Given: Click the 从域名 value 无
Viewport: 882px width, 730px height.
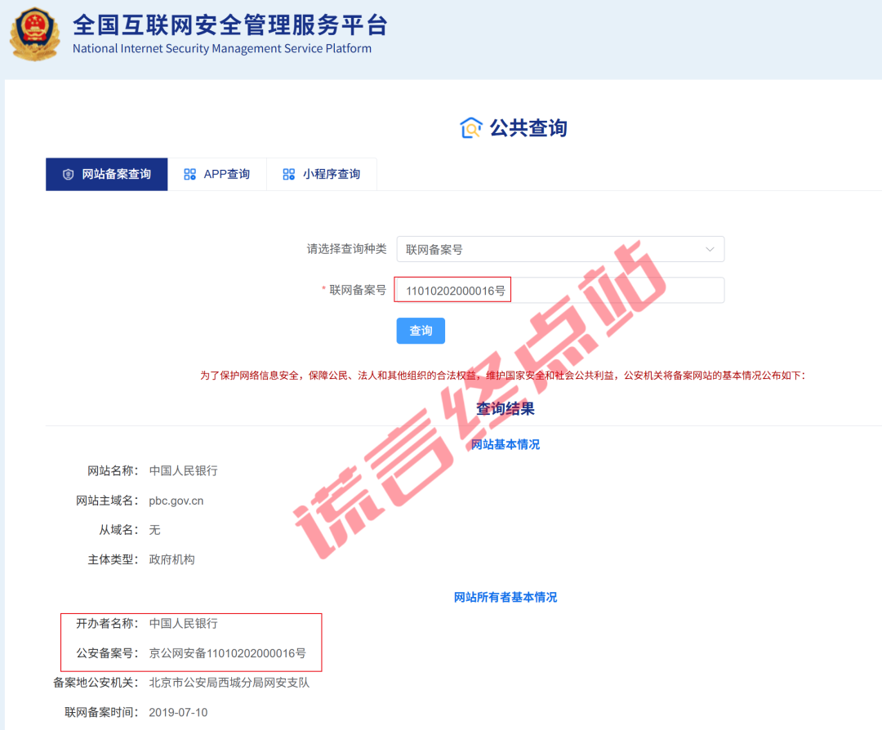Looking at the screenshot, I should [x=154, y=530].
